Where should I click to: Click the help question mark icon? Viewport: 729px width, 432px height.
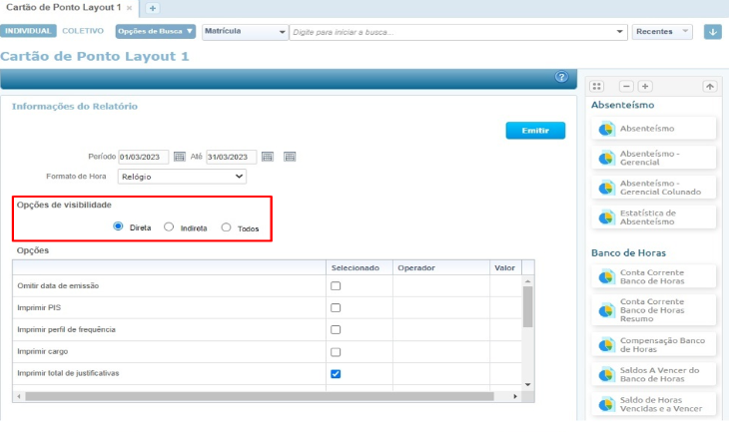[561, 77]
